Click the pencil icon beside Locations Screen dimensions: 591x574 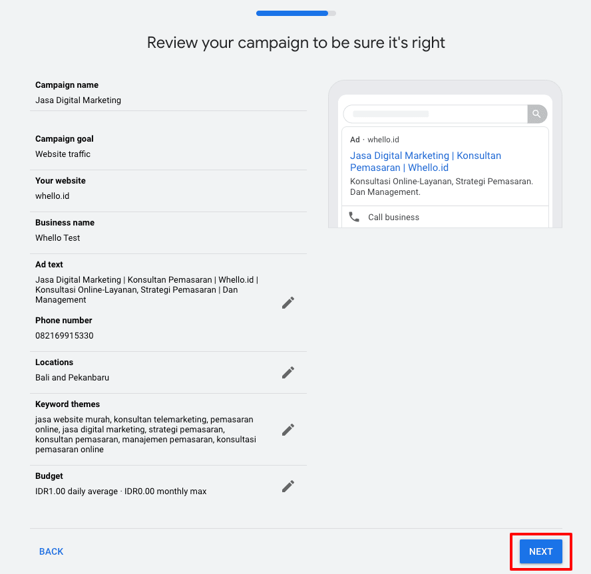tap(288, 372)
